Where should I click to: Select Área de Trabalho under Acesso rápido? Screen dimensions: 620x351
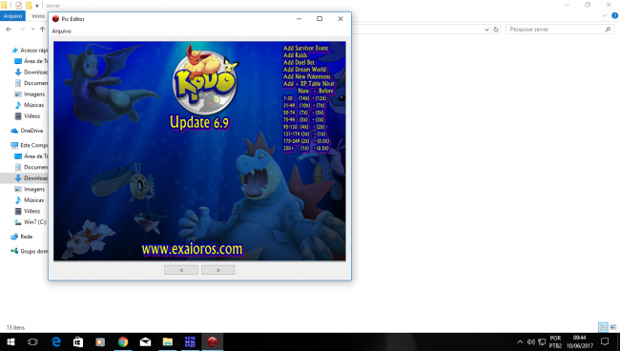click(x=31, y=61)
